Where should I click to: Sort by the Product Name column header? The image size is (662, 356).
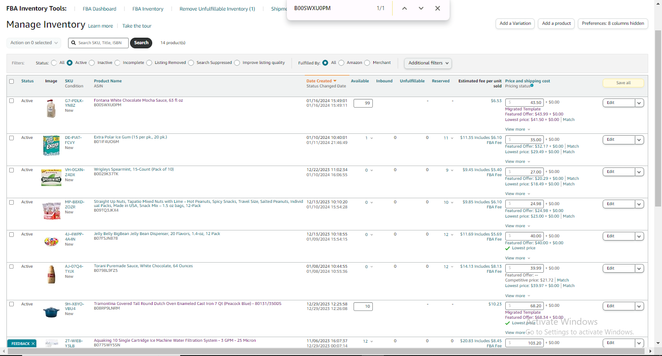(108, 81)
